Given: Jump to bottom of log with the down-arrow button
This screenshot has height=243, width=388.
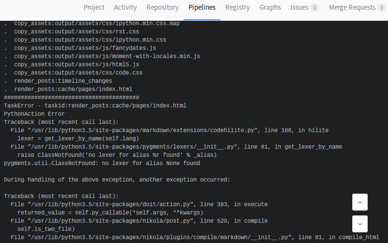Looking at the screenshot, I should point(360,224).
